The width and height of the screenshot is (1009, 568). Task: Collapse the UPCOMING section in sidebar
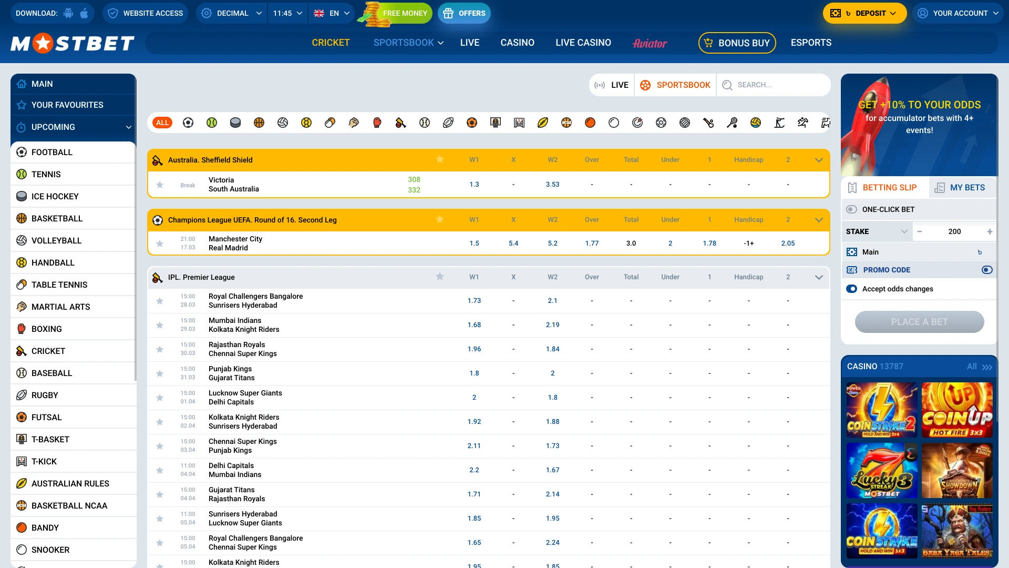[x=128, y=127]
